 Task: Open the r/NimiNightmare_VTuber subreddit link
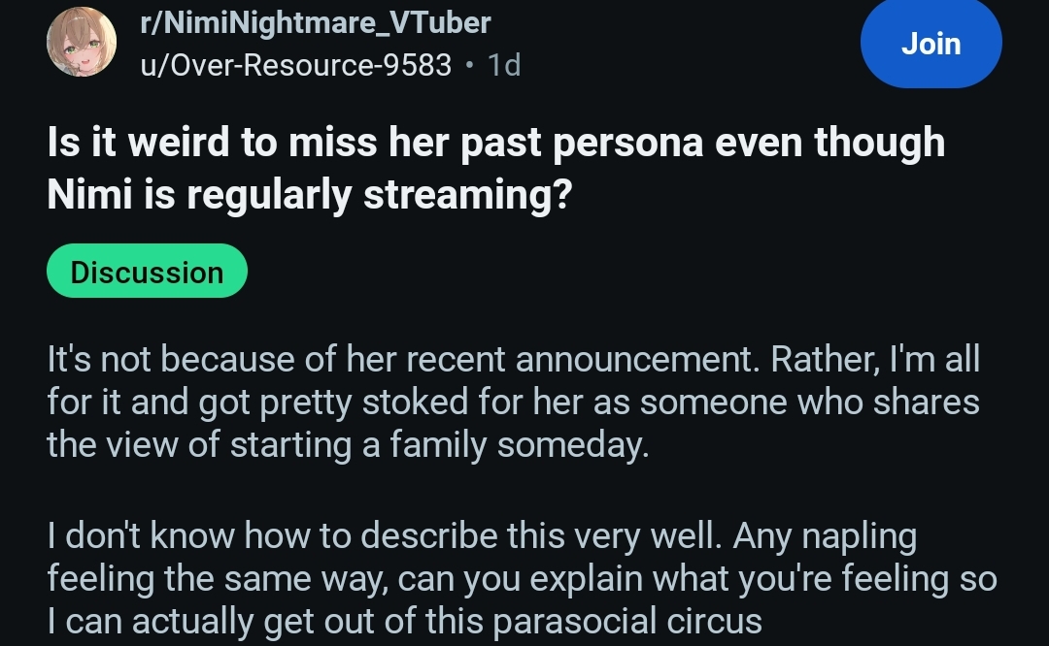[x=316, y=22]
